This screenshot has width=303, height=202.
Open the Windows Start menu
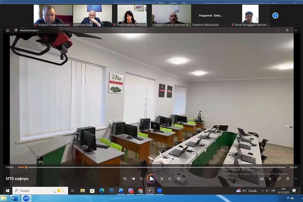click(x=7, y=191)
